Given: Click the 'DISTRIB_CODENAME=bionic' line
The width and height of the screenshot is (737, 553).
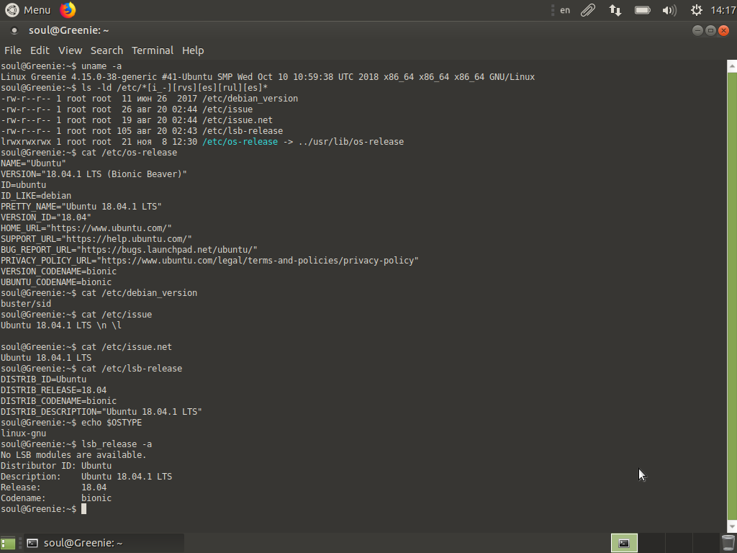Looking at the screenshot, I should point(58,402).
